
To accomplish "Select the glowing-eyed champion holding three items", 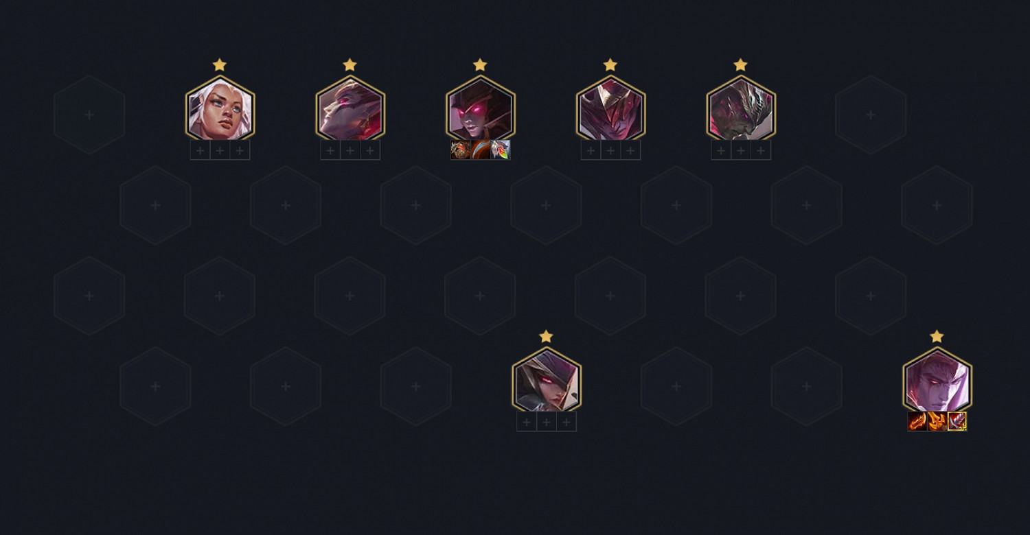I will 481,110.
